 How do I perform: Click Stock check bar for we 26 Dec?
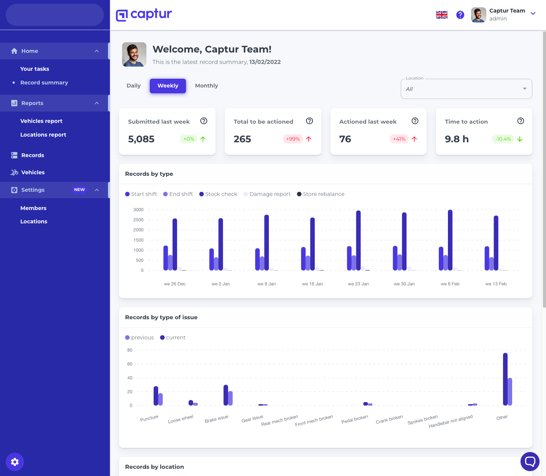(x=175, y=244)
